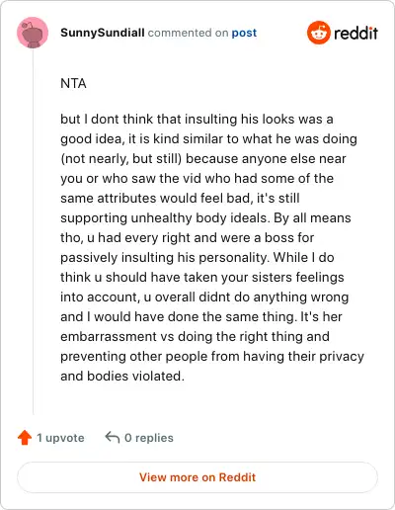This screenshot has height=510, width=395.
Task: Click the line starting 'same attributes would feel bad'
Action: (x=180, y=198)
